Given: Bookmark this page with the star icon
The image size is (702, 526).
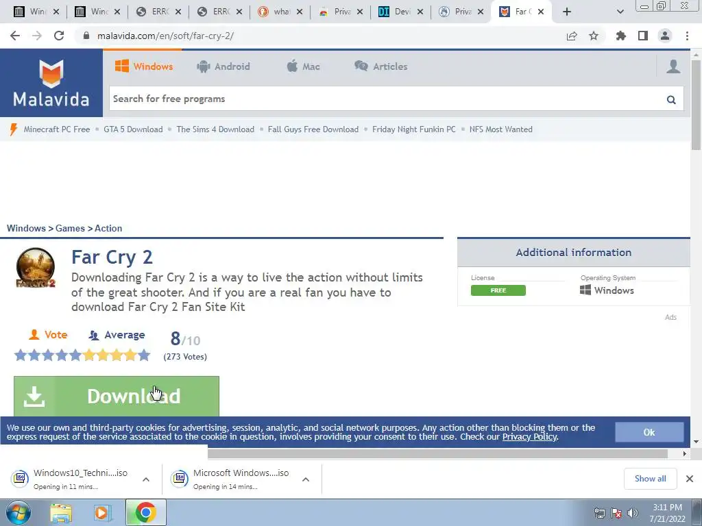Looking at the screenshot, I should click(x=594, y=36).
